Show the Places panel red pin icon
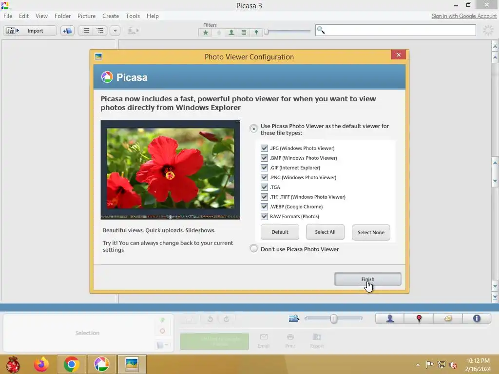 (x=419, y=318)
